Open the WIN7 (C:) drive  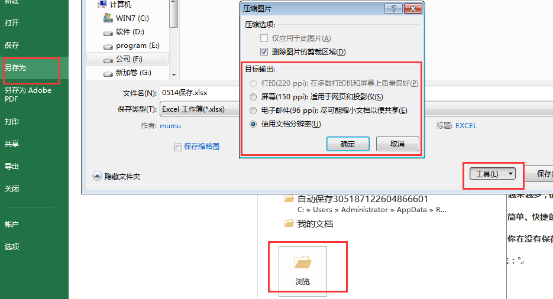pyautogui.click(x=126, y=18)
